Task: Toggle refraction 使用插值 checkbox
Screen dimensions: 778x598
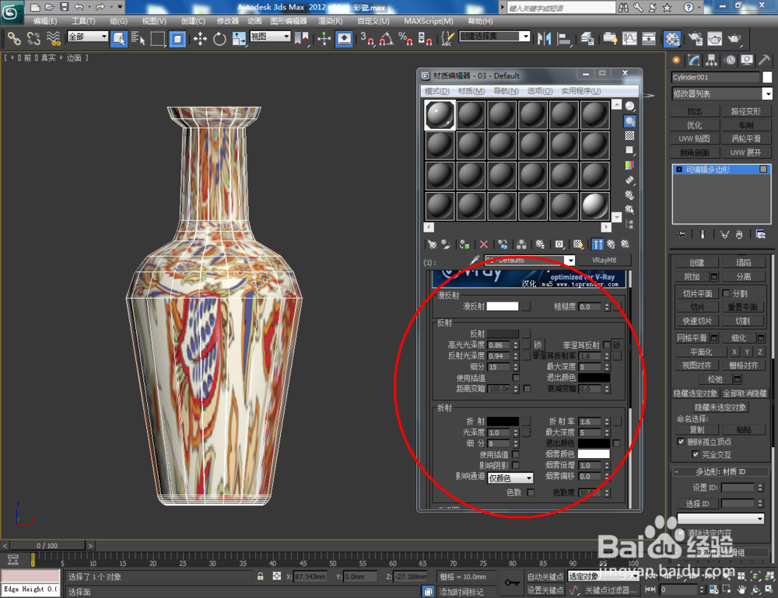Action: 516,454
